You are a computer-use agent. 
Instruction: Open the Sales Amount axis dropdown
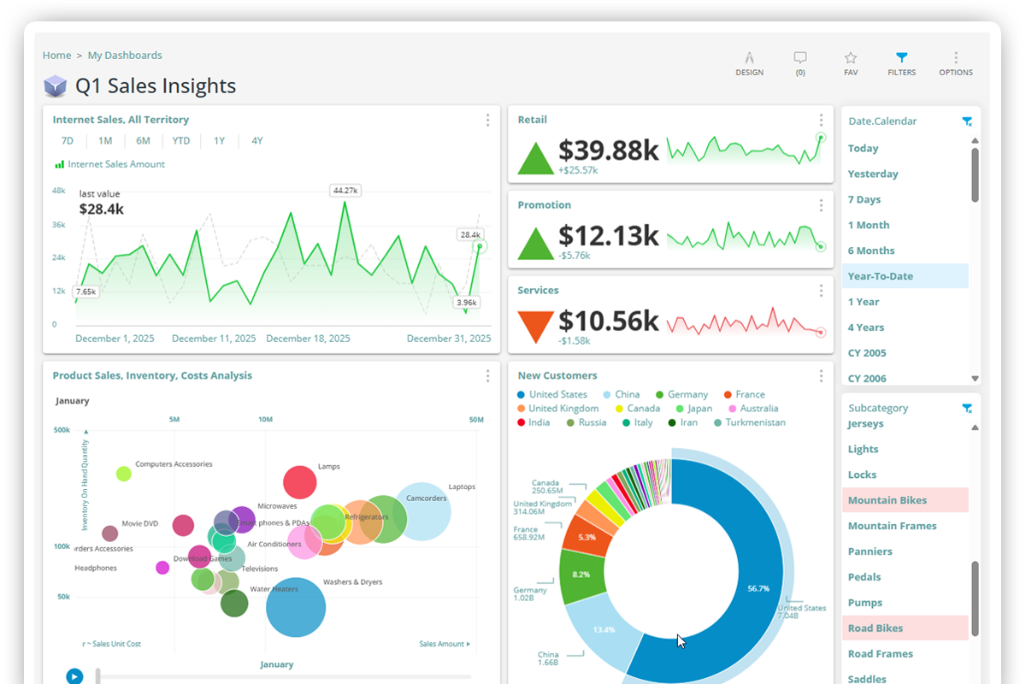(445, 643)
